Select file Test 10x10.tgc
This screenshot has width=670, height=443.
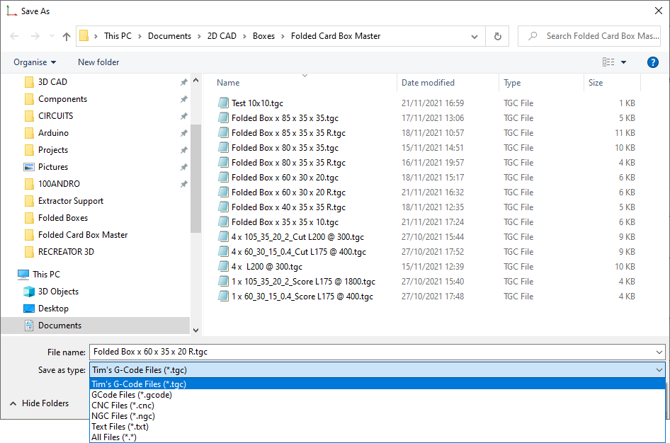(257, 103)
